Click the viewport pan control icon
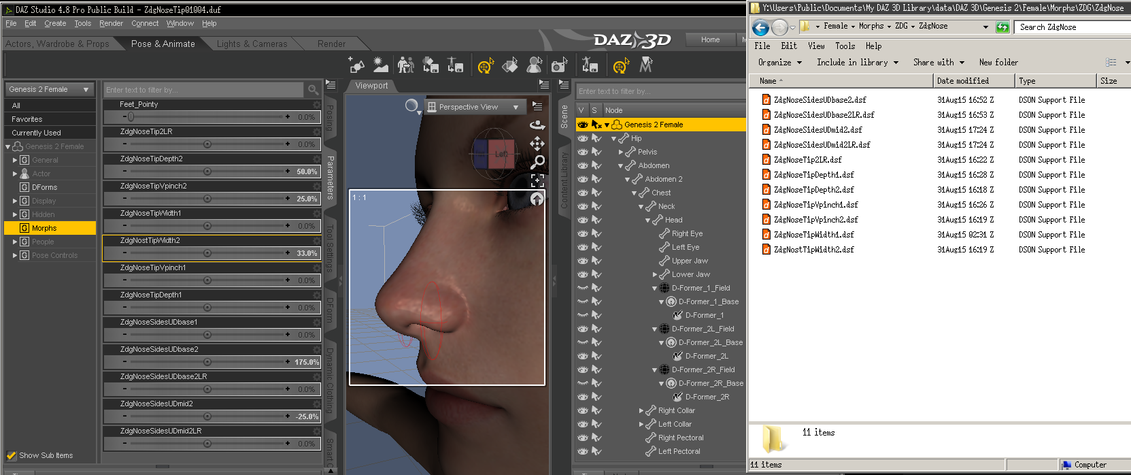This screenshot has height=475, width=1131. tap(537, 144)
